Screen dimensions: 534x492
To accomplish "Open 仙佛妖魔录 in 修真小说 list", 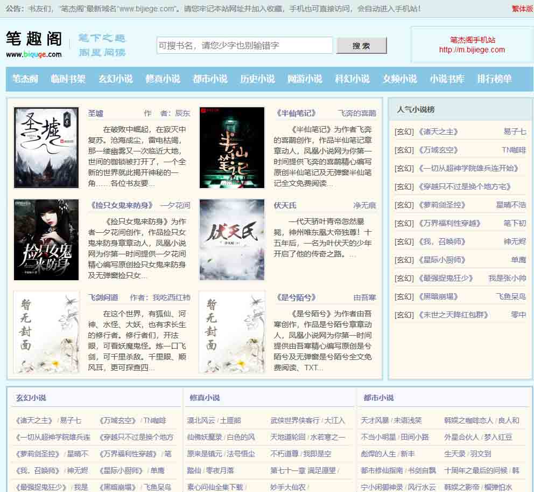I will [x=205, y=437].
